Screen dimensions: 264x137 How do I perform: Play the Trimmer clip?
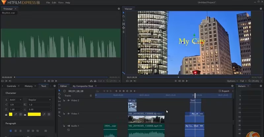(56, 81)
